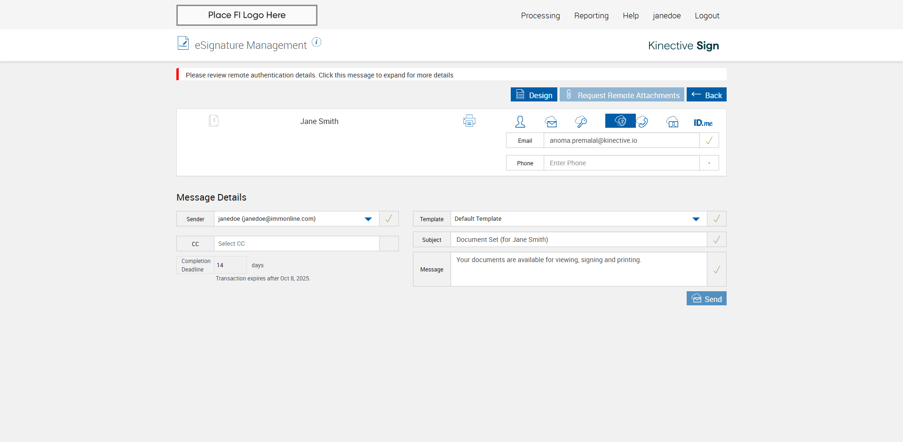The height and width of the screenshot is (442, 903).
Task: Select the cloud ID card authentication icon
Action: tap(673, 122)
